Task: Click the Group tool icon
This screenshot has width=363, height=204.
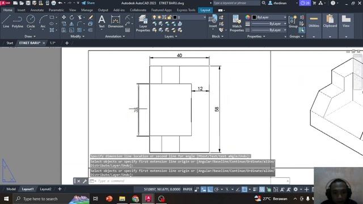Action: (293, 22)
